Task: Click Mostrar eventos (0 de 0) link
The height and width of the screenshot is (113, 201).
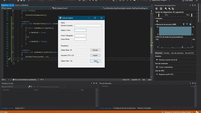Action: [x=168, y=60]
